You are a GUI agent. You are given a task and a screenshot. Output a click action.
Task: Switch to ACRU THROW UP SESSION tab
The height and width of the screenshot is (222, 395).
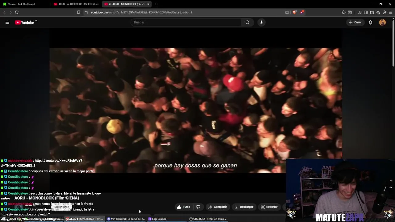coord(76,4)
